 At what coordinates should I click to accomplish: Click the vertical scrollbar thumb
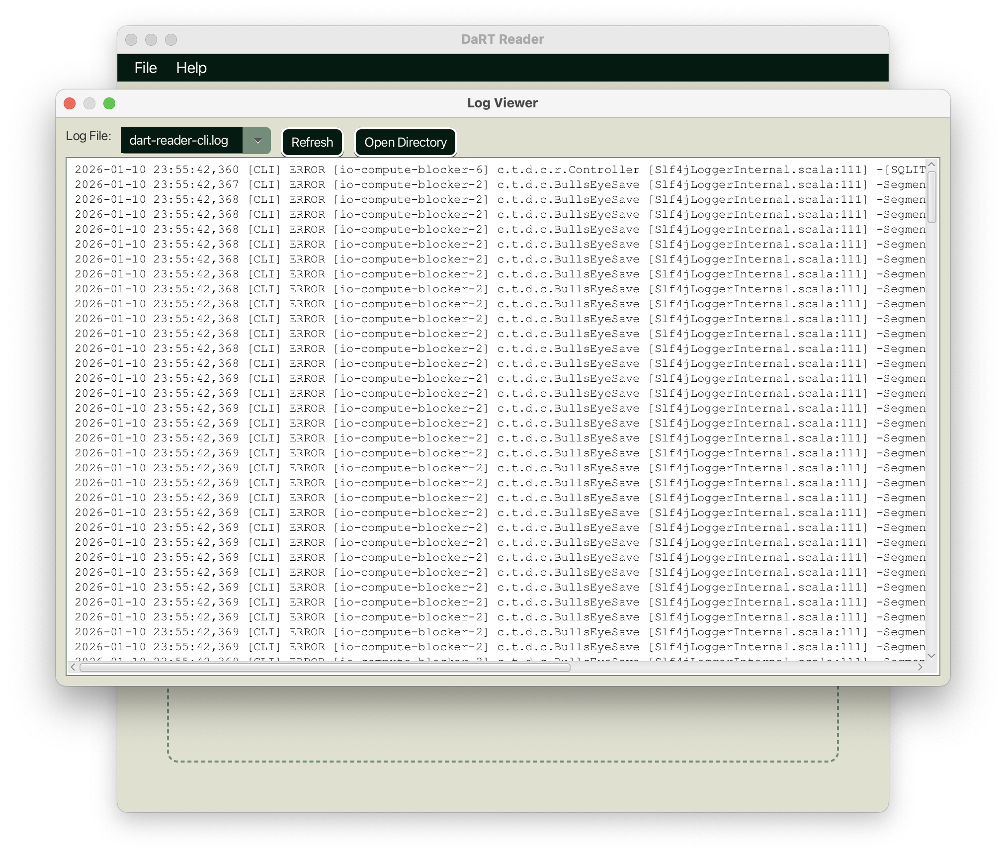pyautogui.click(x=931, y=197)
